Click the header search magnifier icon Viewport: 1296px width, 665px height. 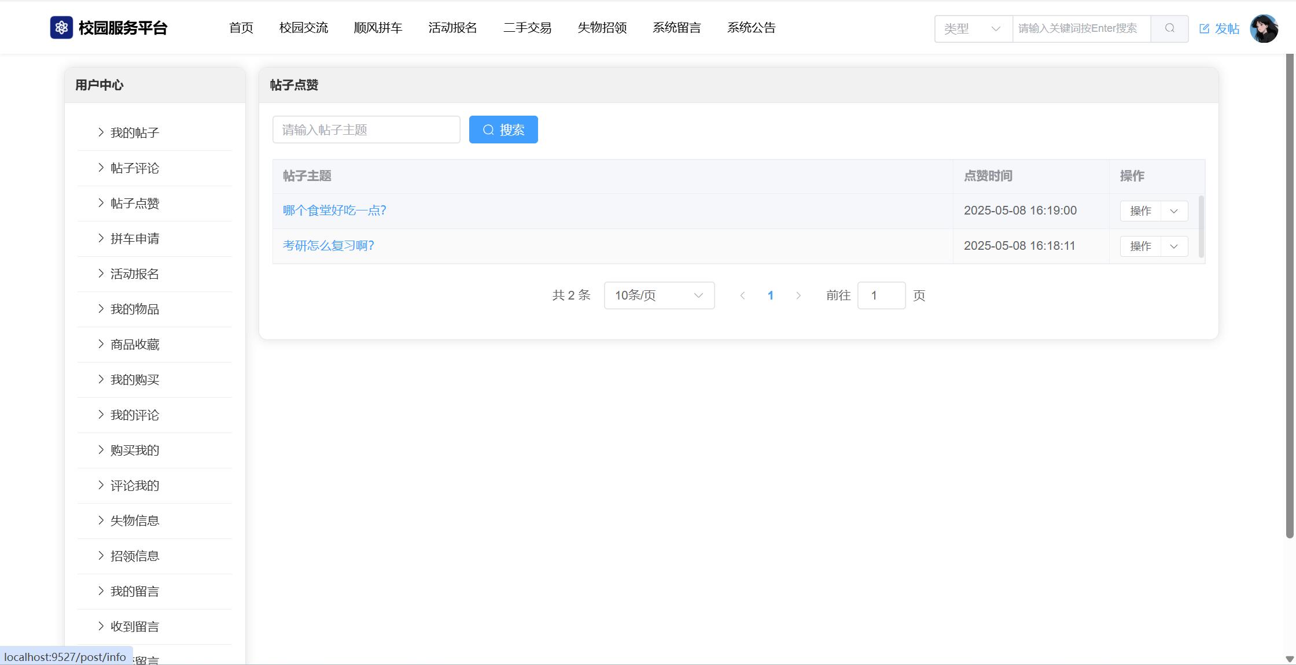pyautogui.click(x=1169, y=28)
